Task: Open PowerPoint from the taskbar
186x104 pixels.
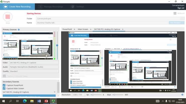Action: coord(46,101)
